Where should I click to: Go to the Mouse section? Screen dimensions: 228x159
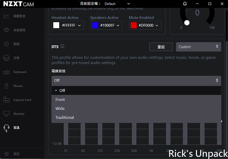click(x=18, y=86)
